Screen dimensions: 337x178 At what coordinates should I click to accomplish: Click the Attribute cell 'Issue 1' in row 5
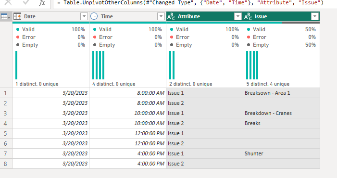click(x=205, y=134)
